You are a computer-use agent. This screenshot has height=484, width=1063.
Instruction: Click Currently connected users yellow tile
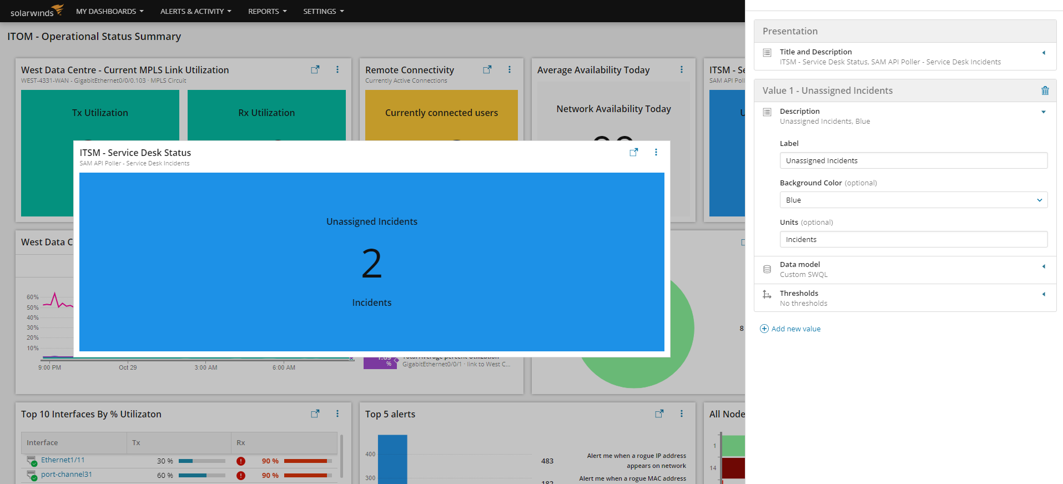tap(441, 115)
